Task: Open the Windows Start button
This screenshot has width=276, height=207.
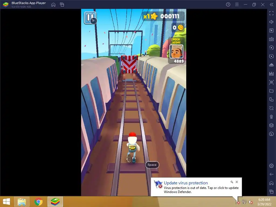Action: tap(6, 202)
